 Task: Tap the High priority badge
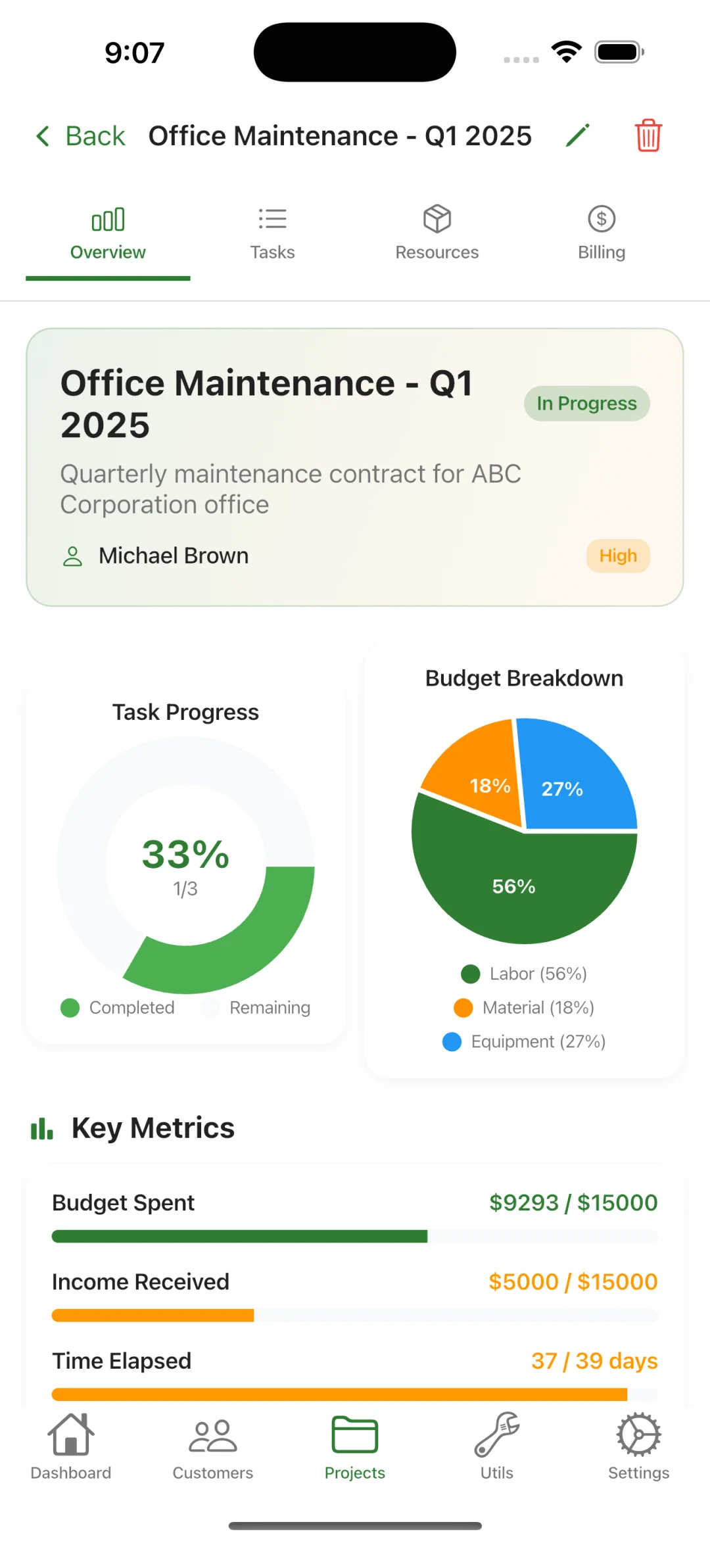coord(618,556)
